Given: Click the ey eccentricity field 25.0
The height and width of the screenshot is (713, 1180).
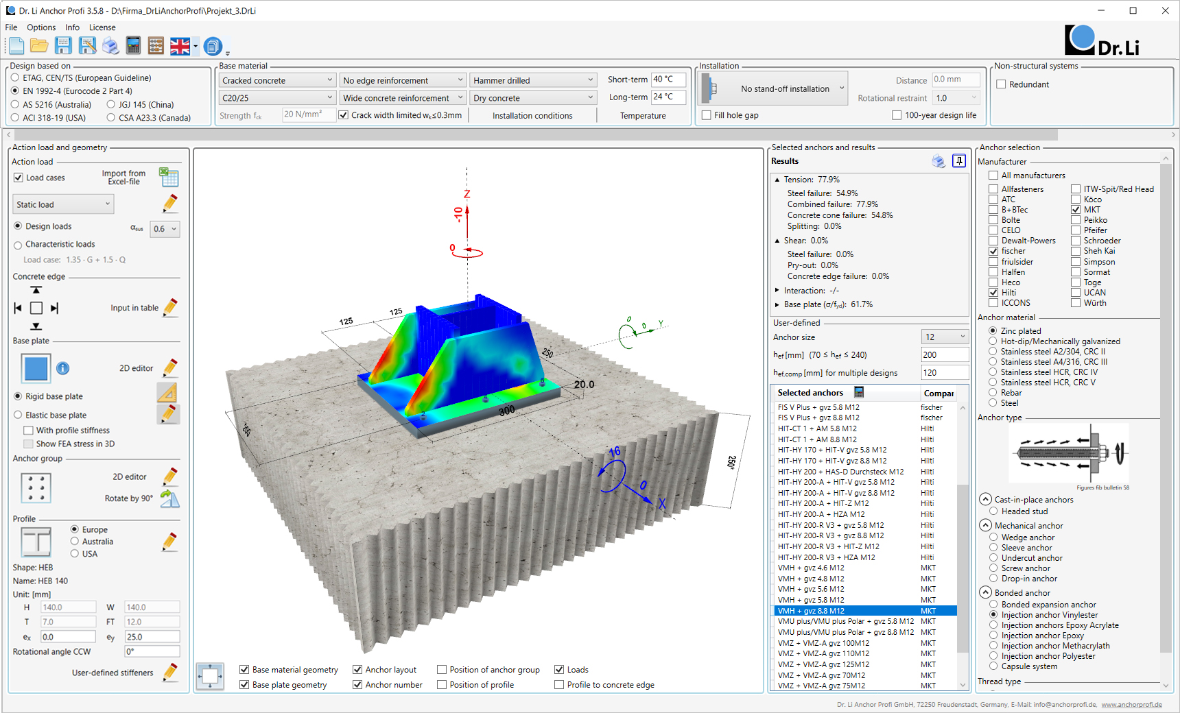Looking at the screenshot, I should click(152, 637).
